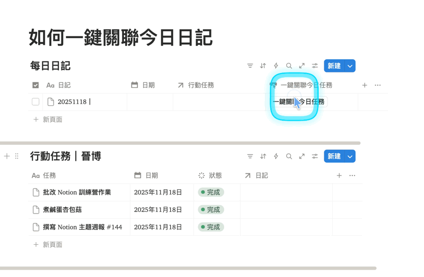Toggle select-all checkbox in 每日日記 header

[36, 85]
